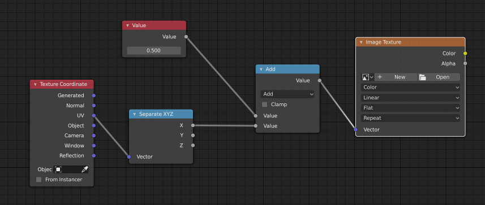485x205 pixels.
Task: Collapse the Value node using its triangle
Action: (127, 25)
